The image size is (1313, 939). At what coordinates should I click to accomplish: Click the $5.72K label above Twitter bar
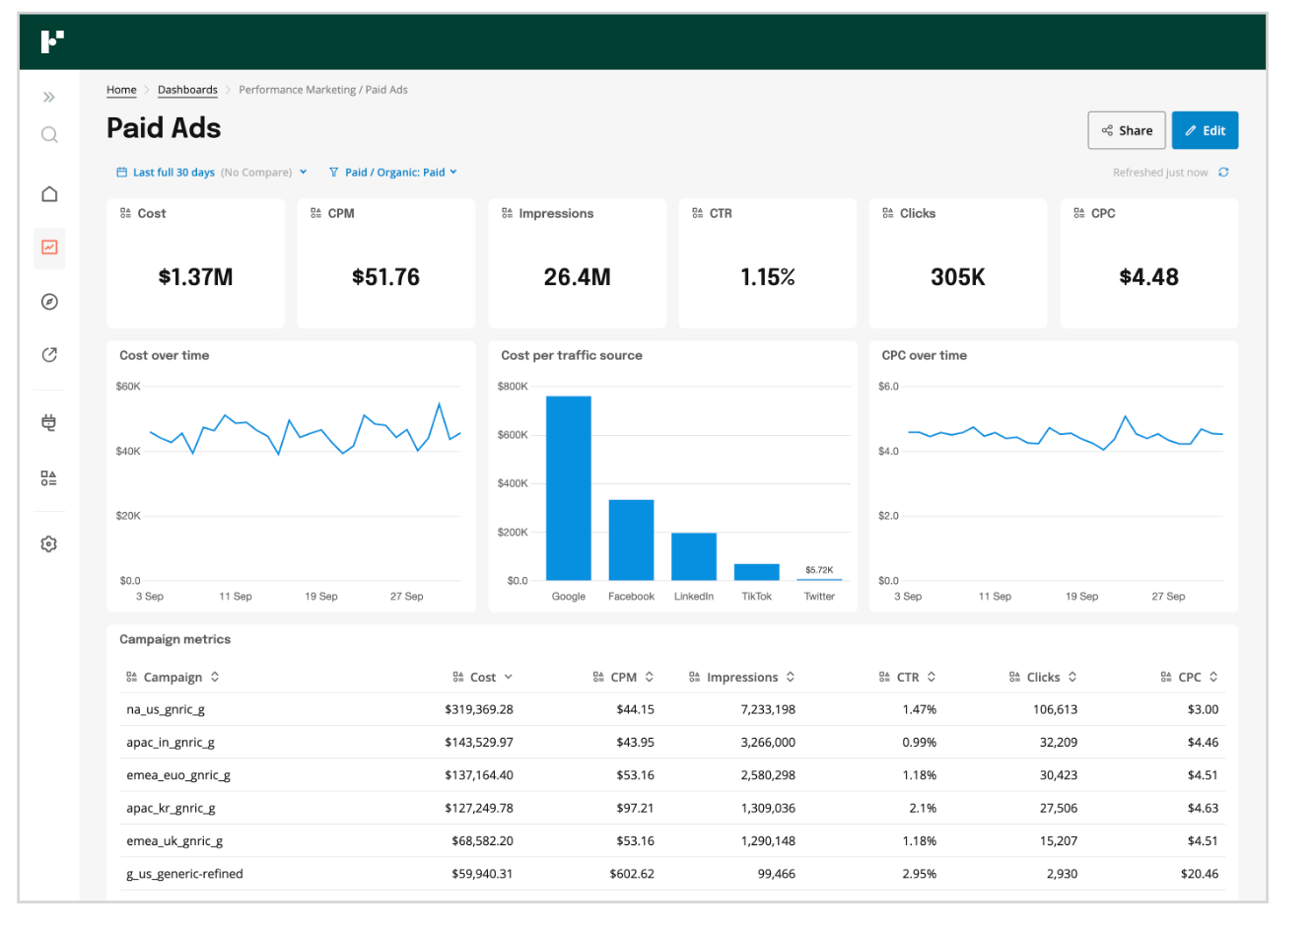point(819,570)
